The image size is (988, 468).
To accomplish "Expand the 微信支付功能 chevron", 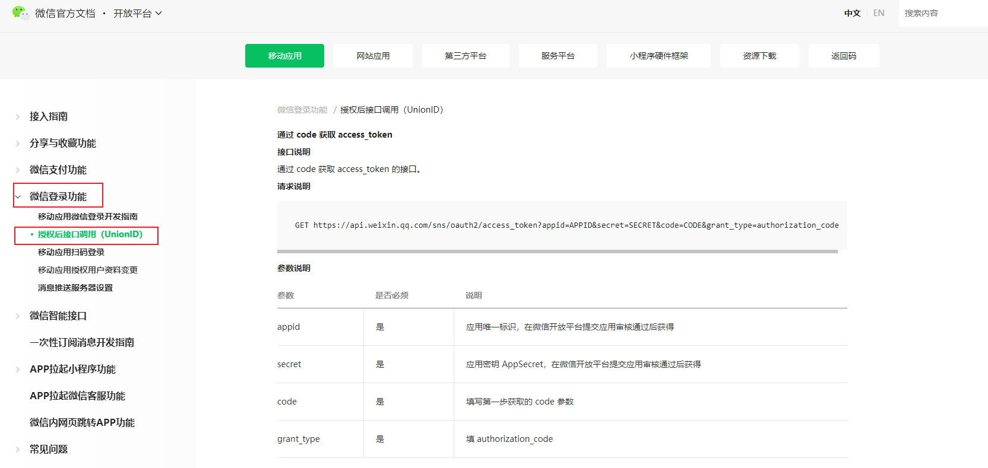I will click(18, 170).
